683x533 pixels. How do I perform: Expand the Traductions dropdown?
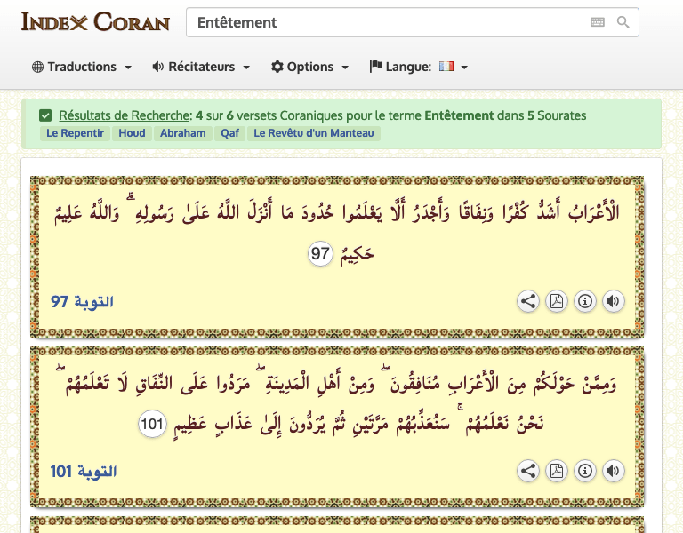click(x=82, y=67)
